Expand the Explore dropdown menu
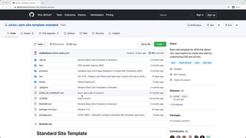Image resolution: width=246 pixels, height=138 pixels. coord(83,15)
